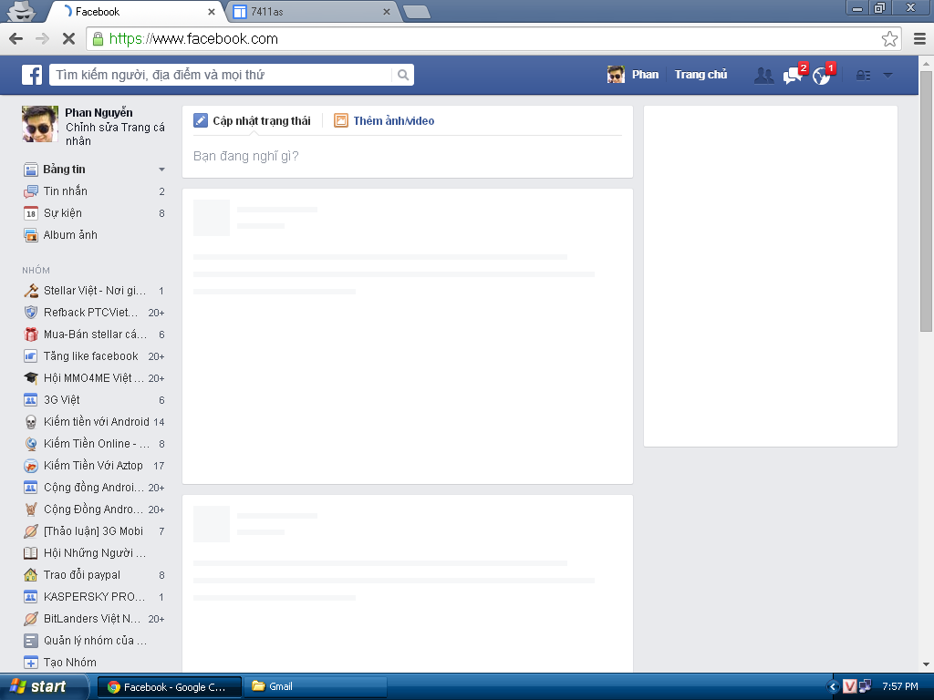The height and width of the screenshot is (700, 934).
Task: Click the Facebook logo icon
Action: (32, 75)
